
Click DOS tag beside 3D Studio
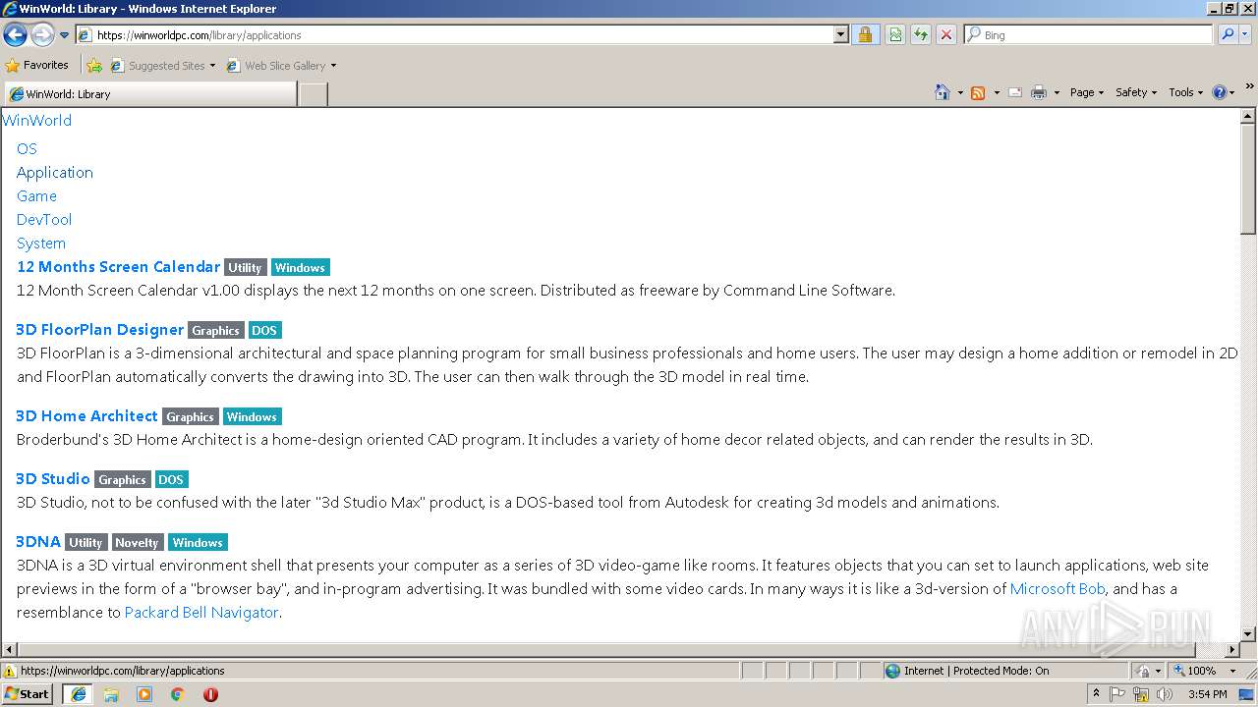click(x=171, y=479)
